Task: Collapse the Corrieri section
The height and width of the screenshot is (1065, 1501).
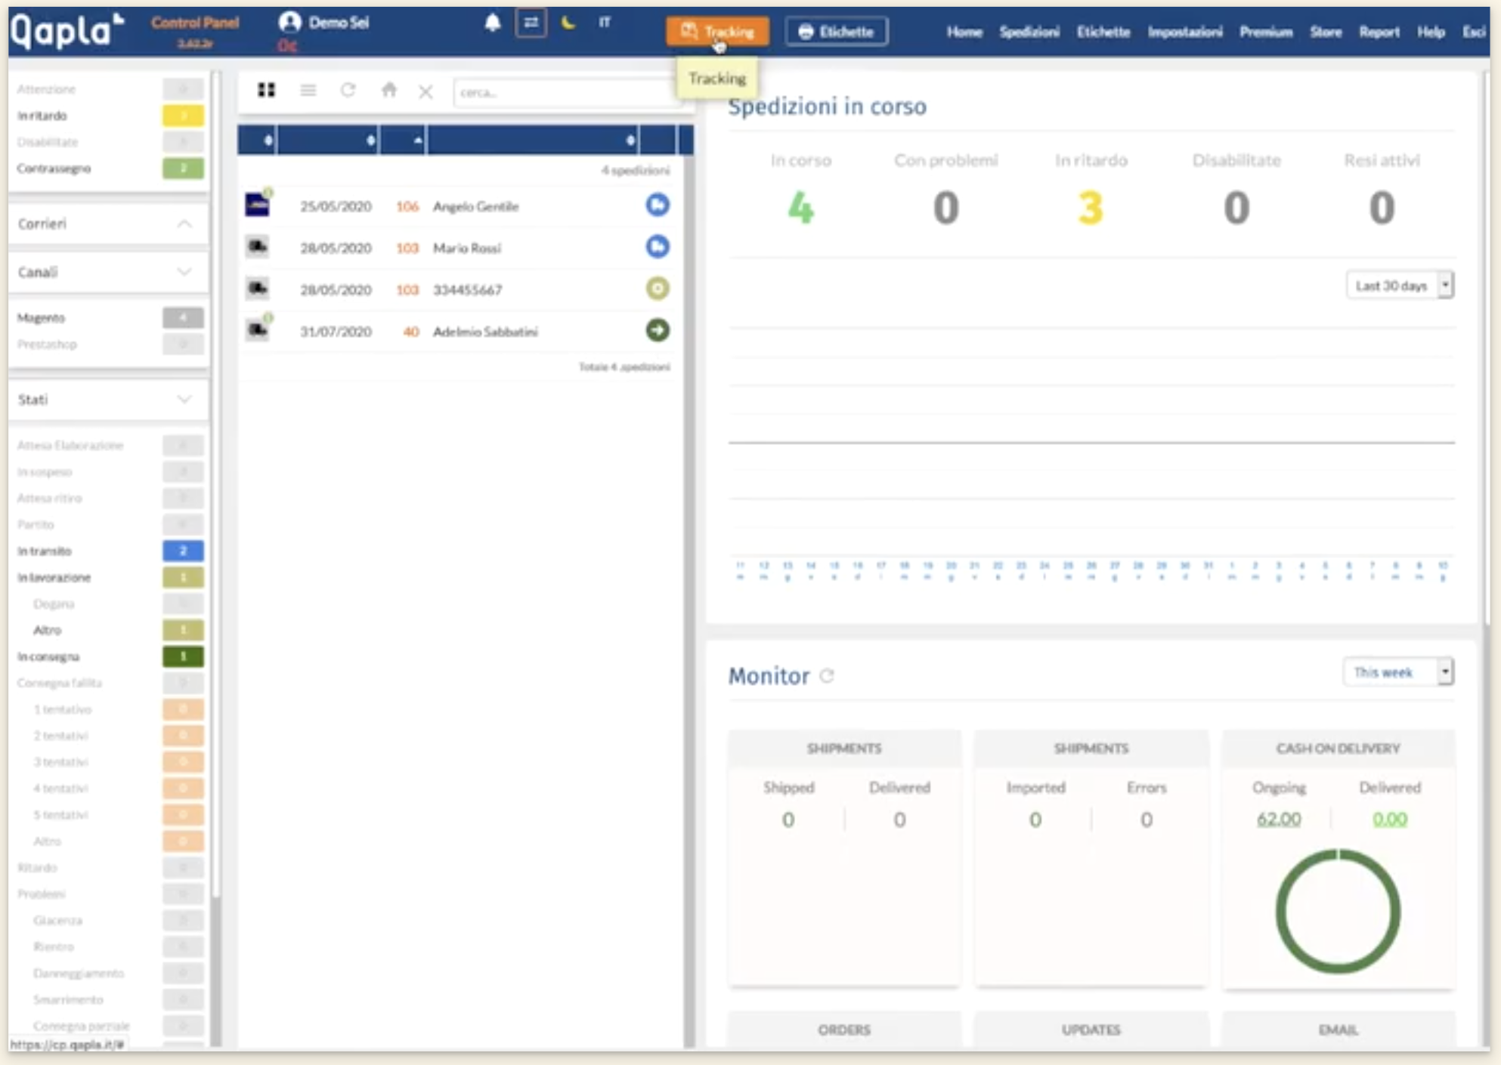Action: (184, 224)
